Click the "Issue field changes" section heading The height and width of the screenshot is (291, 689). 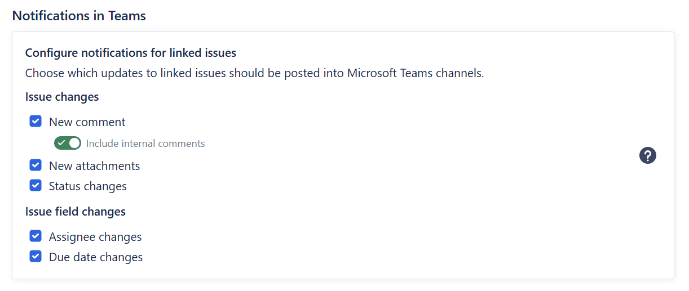(x=75, y=212)
